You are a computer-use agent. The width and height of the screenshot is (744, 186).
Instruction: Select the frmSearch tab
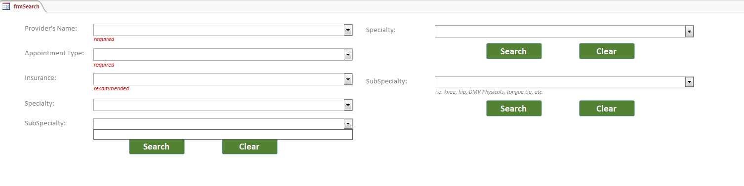(x=22, y=6)
